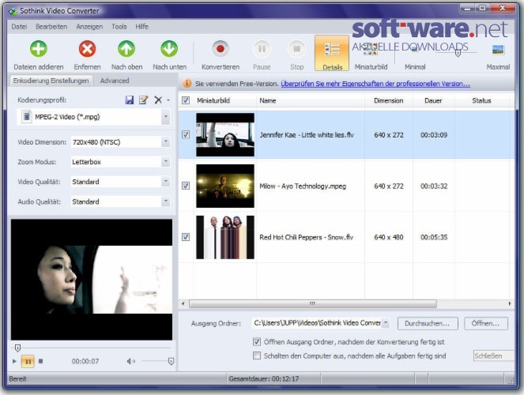Delete the encoding profile with the X icon
Screen dimensions: 524x395
click(x=158, y=100)
